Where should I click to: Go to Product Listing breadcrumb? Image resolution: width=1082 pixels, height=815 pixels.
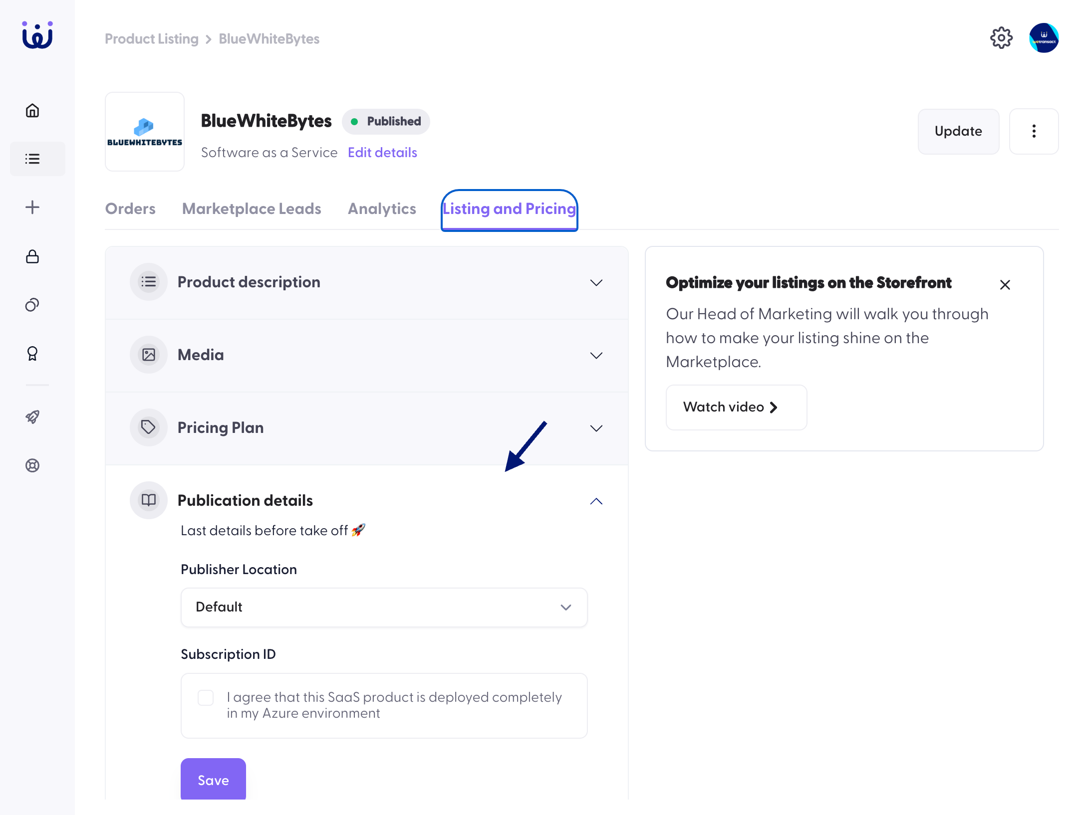click(x=152, y=38)
